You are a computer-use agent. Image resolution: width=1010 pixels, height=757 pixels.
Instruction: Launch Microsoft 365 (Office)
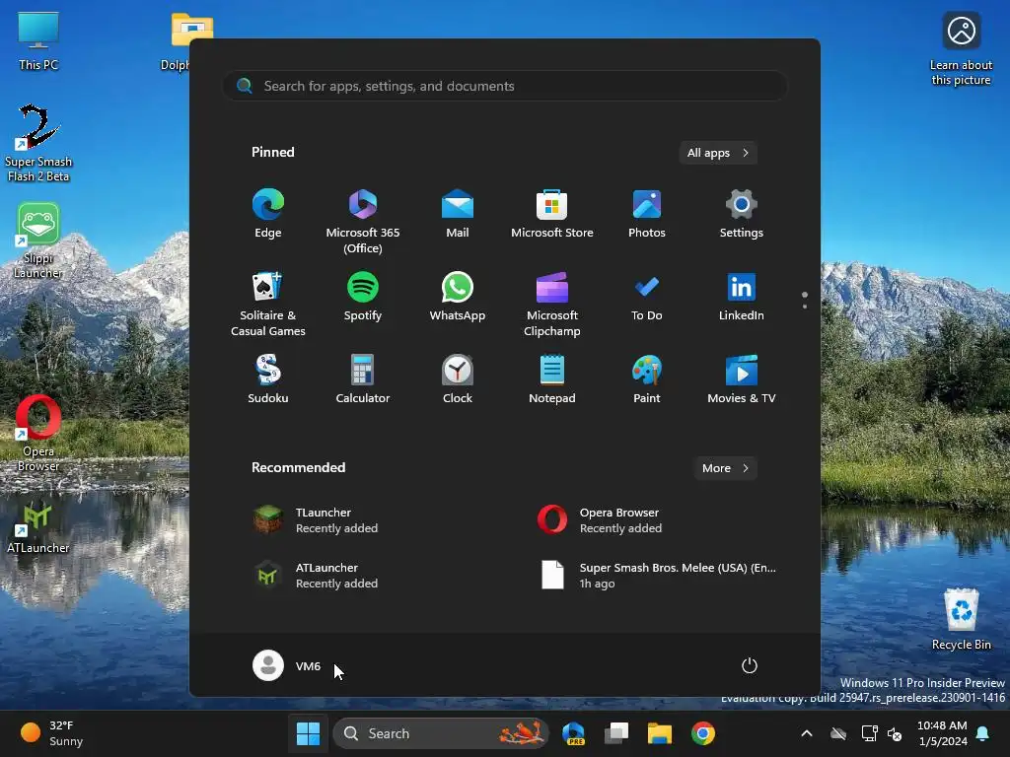point(363,221)
